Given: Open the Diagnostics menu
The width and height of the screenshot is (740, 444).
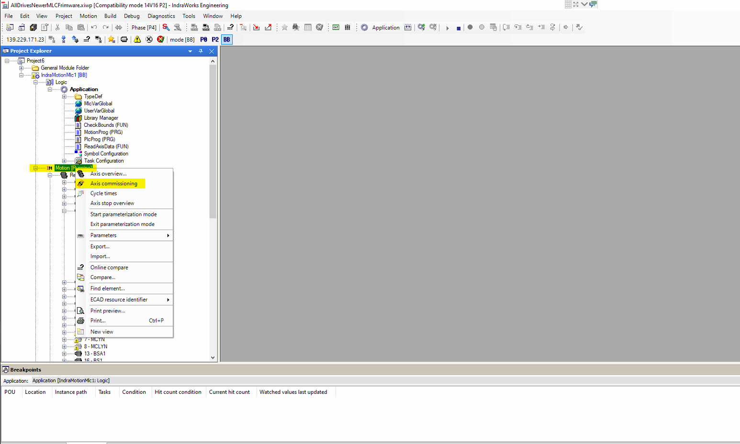Looking at the screenshot, I should tap(161, 16).
